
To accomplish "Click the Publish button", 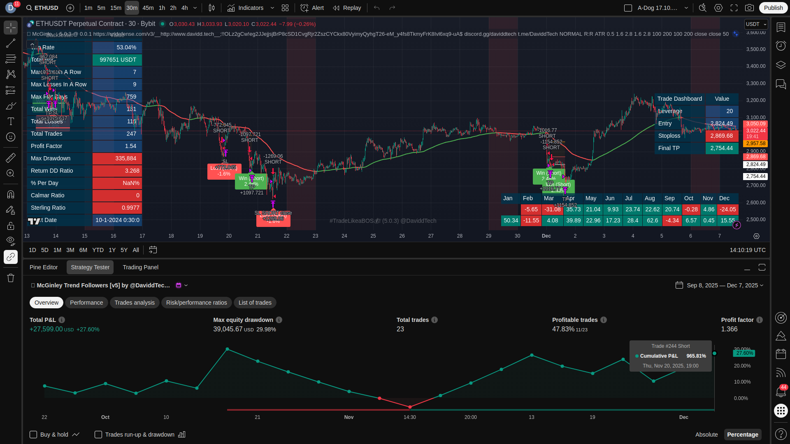I will point(773,8).
